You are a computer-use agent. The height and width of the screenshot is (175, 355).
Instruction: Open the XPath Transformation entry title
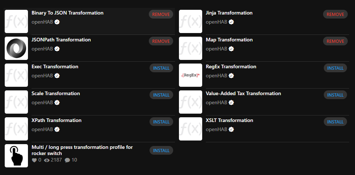click(56, 121)
